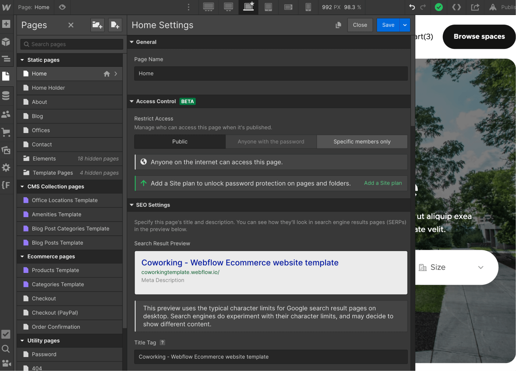The image size is (516, 371).
Task: Open the Project Settings gear icon
Action: 6,168
